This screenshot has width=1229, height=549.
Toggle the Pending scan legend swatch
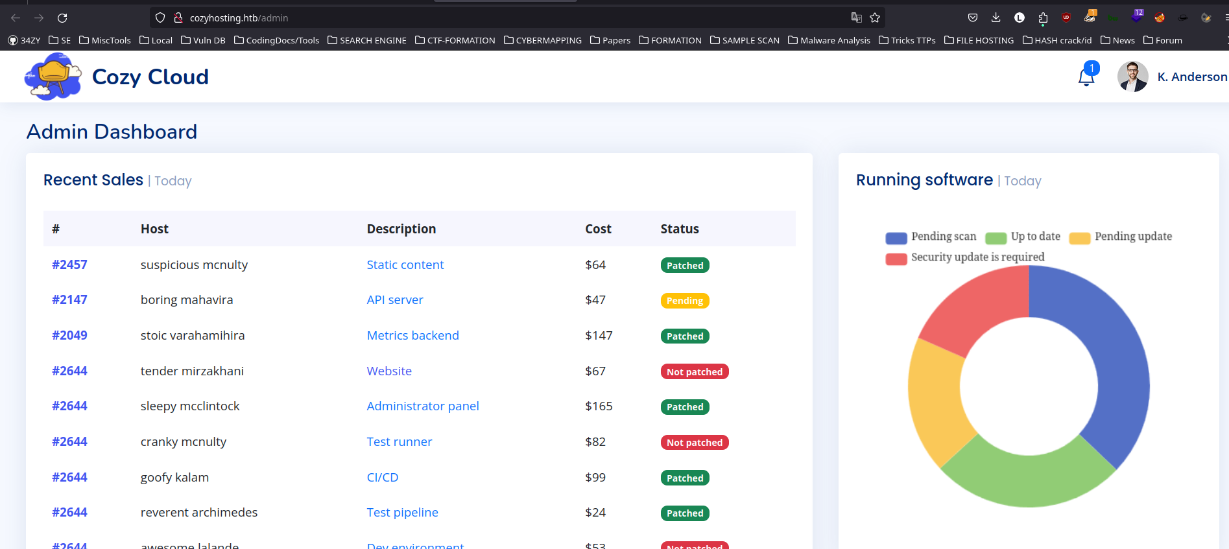[x=896, y=238]
